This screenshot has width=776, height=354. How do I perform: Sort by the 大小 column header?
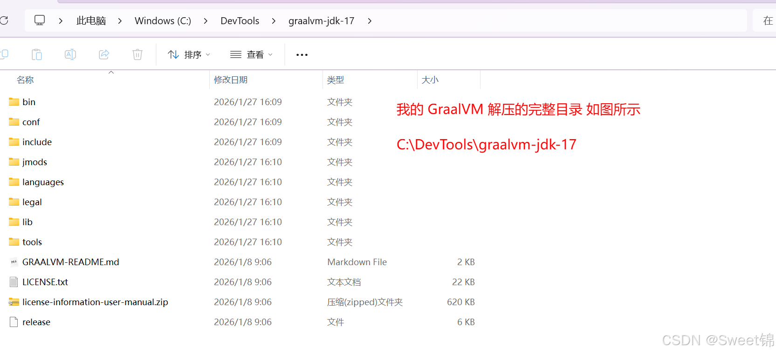tap(430, 80)
